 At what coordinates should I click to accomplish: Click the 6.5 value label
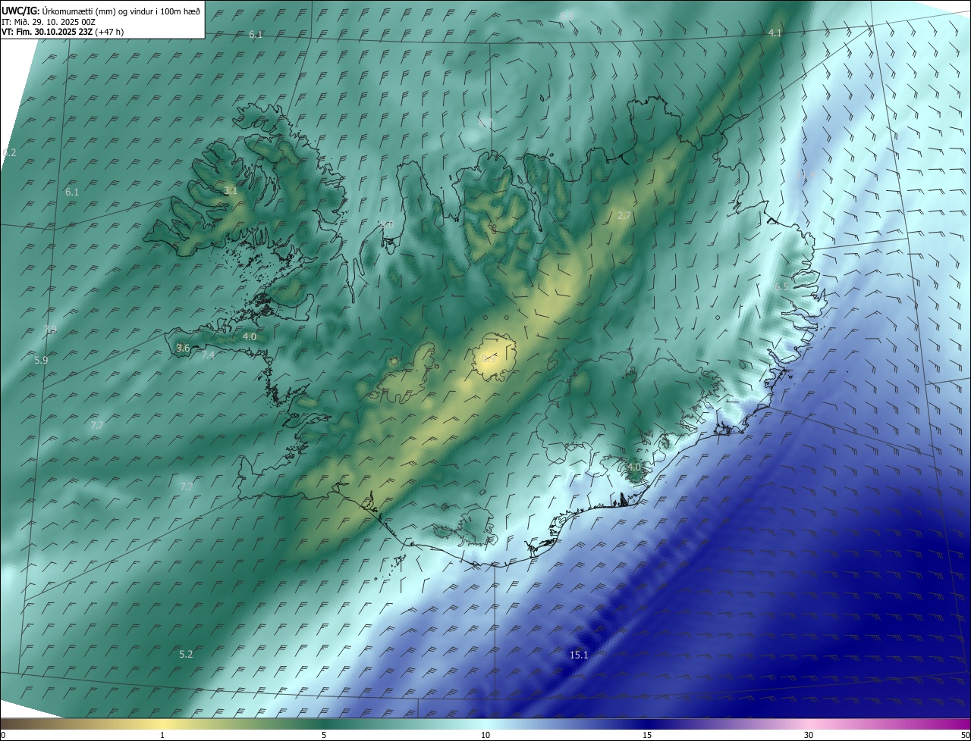pyautogui.click(x=781, y=286)
